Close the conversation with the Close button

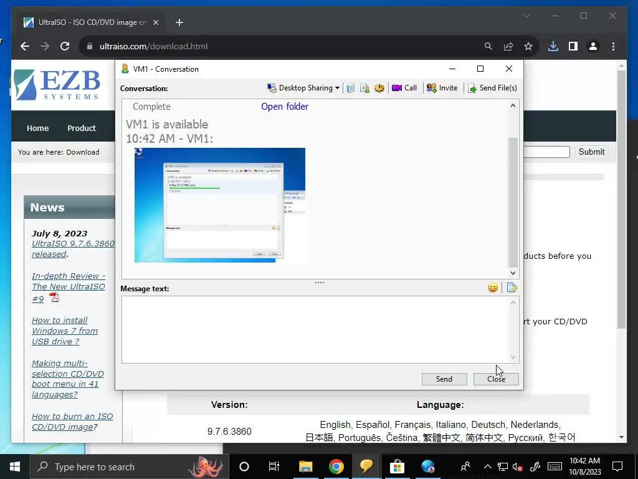[x=496, y=379]
